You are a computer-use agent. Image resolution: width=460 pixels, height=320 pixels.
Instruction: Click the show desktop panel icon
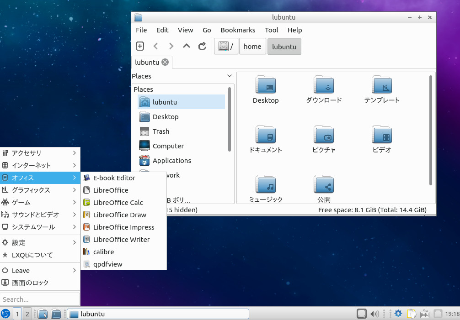click(x=56, y=314)
